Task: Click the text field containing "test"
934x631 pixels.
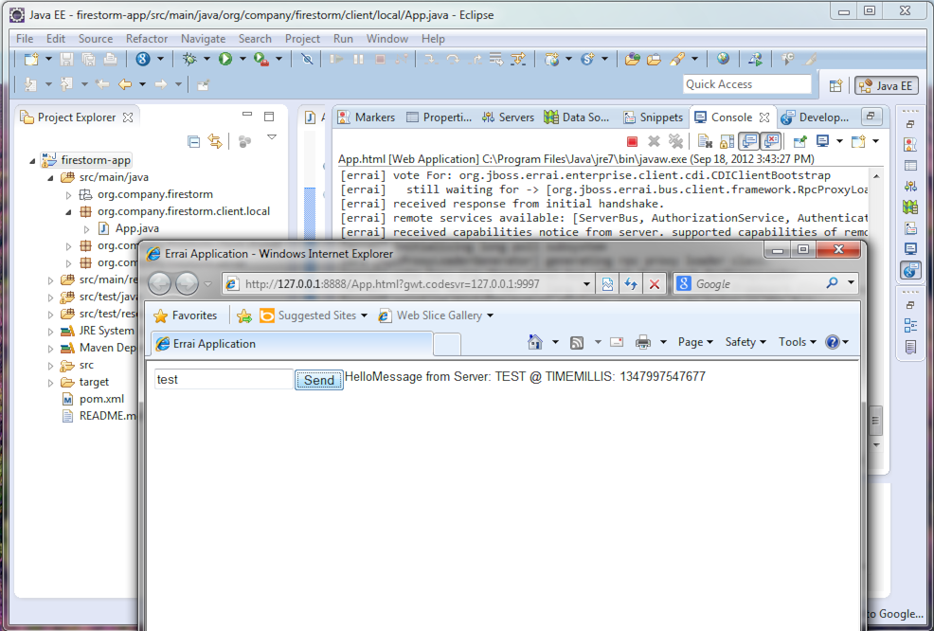Action: coord(224,380)
